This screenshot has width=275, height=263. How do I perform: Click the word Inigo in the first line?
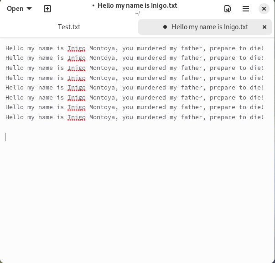coord(77,48)
